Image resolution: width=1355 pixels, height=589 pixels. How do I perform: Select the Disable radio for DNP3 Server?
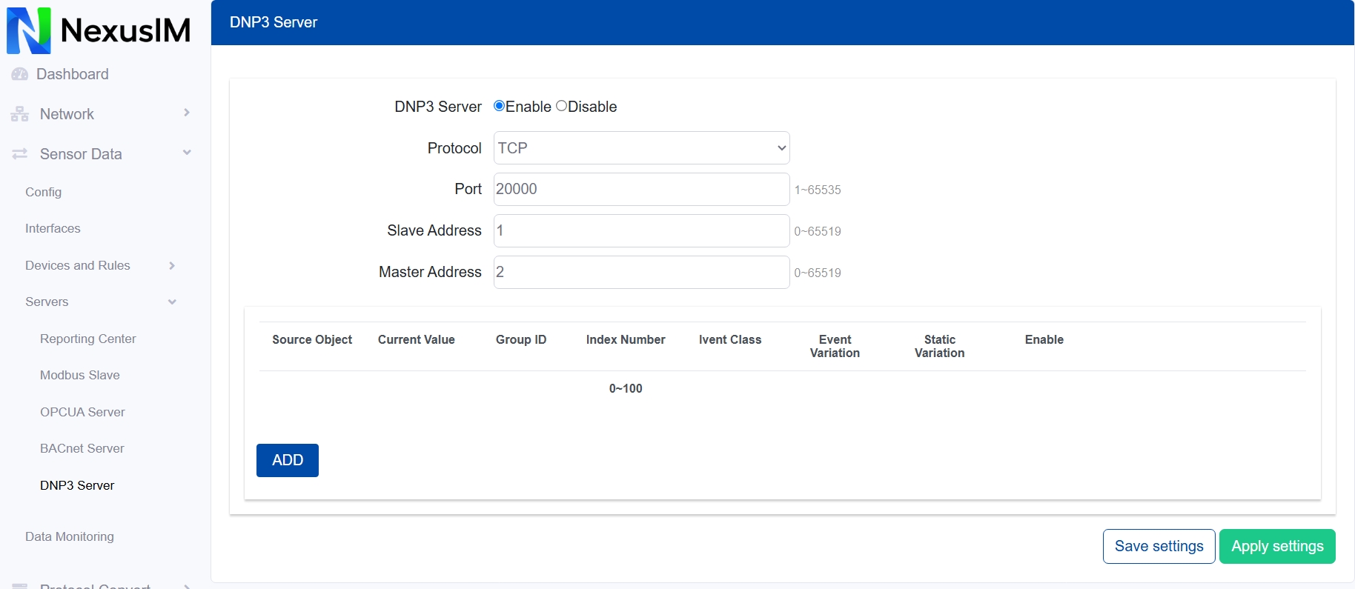[561, 106]
